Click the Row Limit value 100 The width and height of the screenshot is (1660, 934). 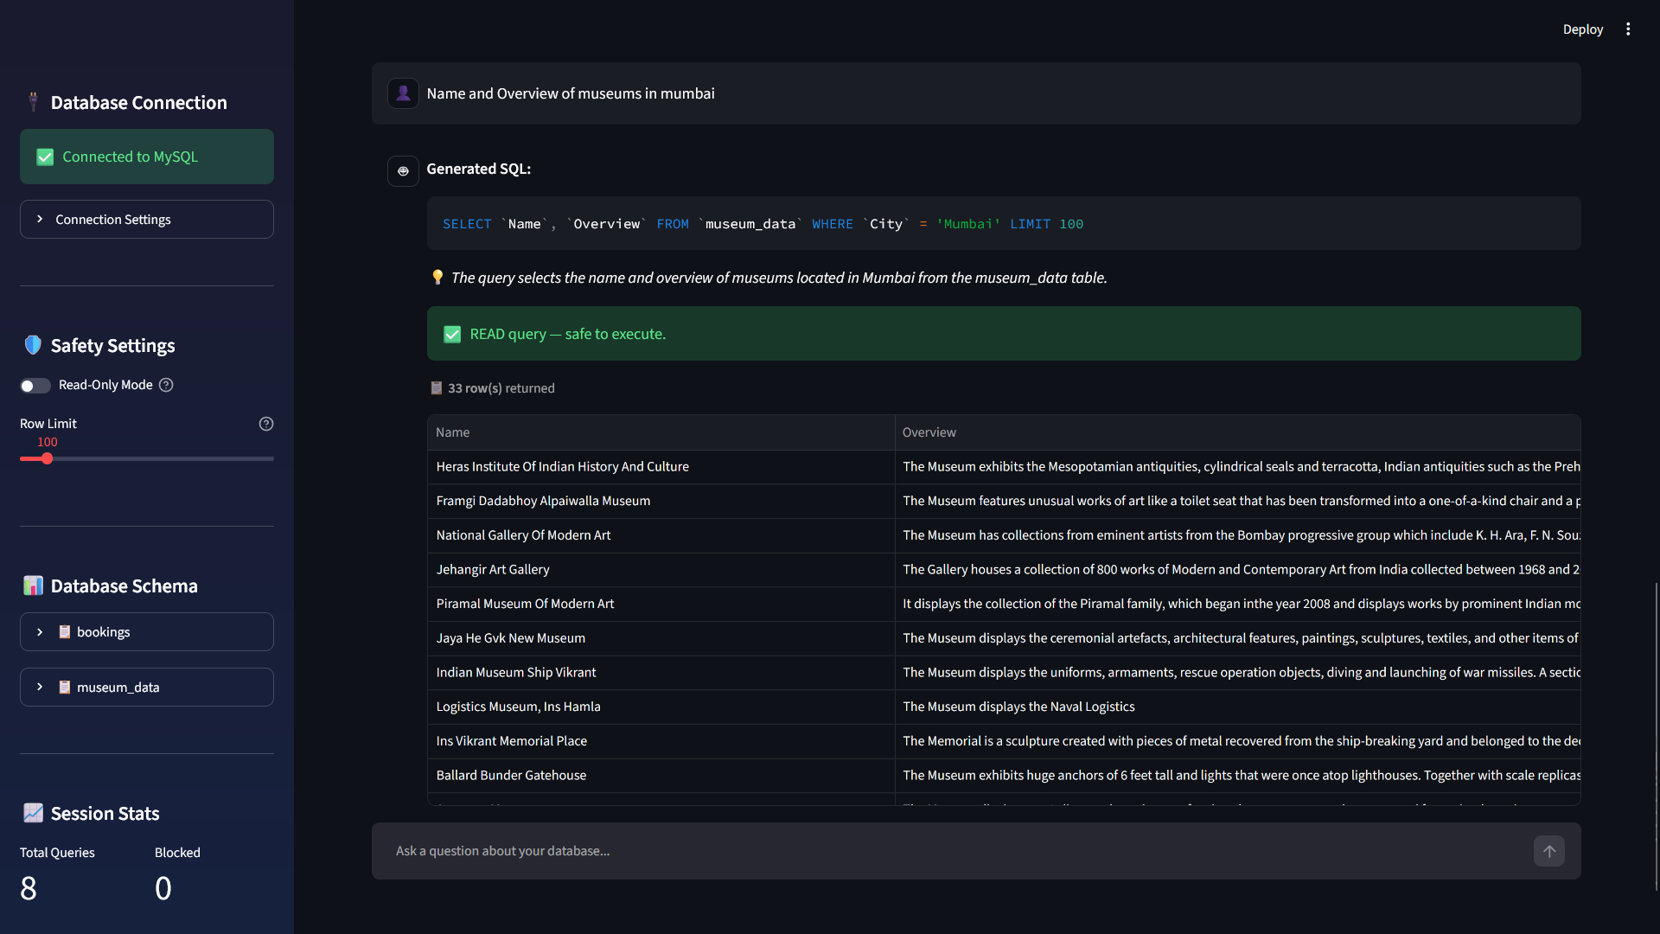[48, 442]
